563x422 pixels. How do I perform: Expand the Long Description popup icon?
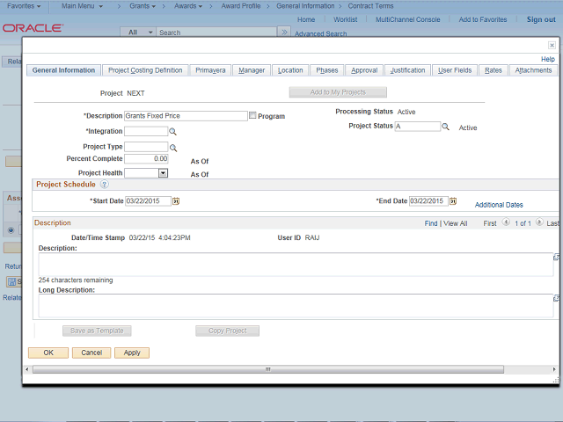pos(557,299)
